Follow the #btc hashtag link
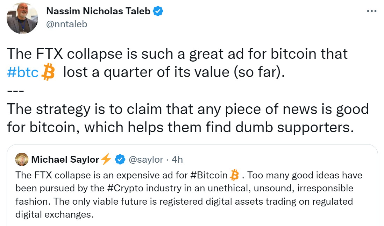The height and width of the screenshot is (226, 384). tap(23, 72)
